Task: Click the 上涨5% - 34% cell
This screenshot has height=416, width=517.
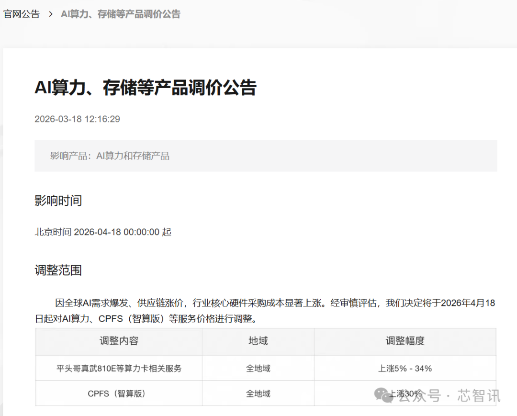Action: 405,368
